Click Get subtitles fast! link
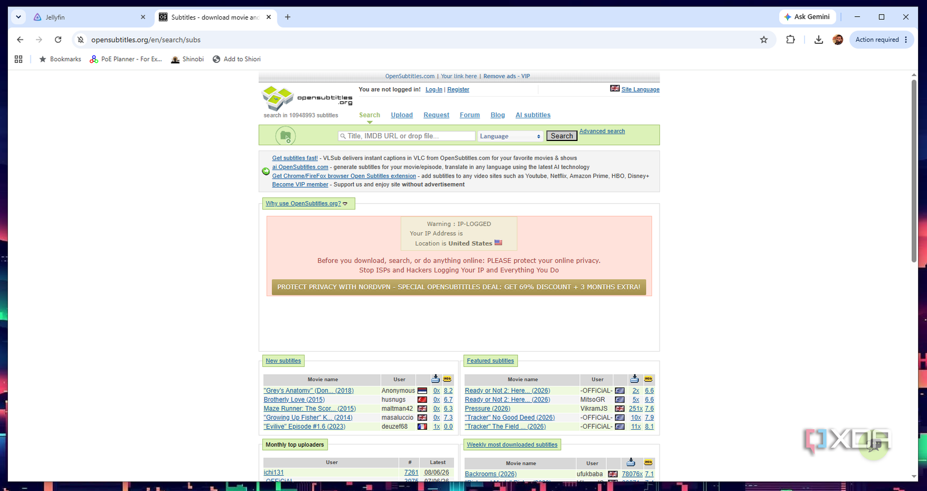 click(x=295, y=158)
